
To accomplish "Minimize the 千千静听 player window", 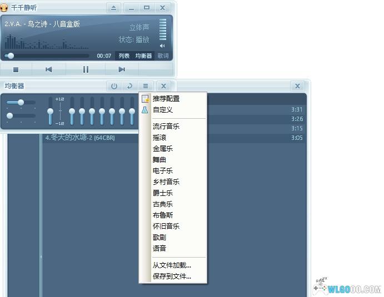I will [x=131, y=8].
